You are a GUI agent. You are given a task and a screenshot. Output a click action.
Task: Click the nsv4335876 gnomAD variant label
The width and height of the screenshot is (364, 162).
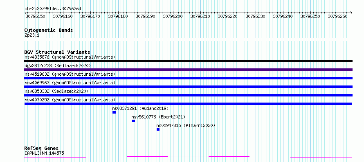pos(70,57)
